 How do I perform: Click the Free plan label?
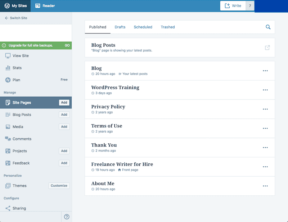pos(64,79)
